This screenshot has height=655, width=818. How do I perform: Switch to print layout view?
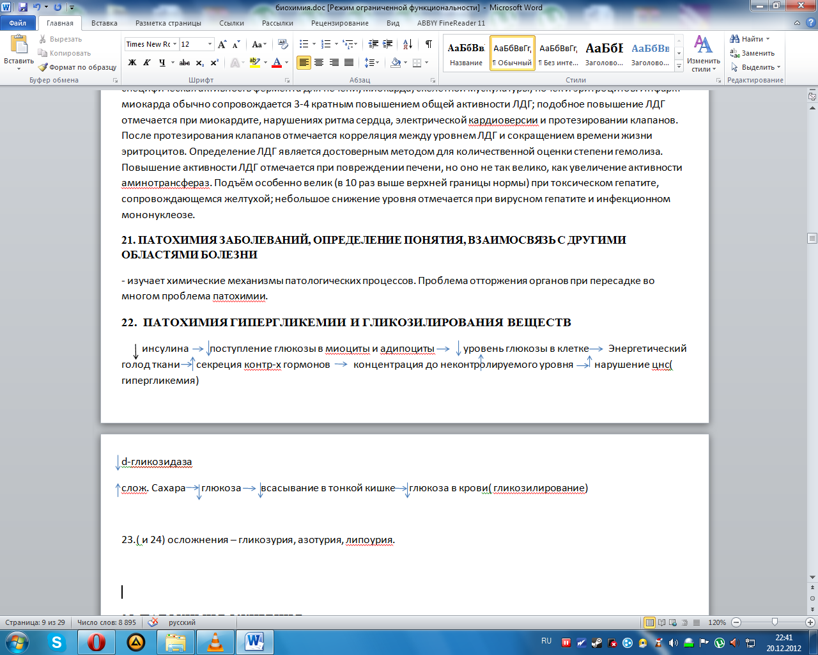tap(650, 622)
